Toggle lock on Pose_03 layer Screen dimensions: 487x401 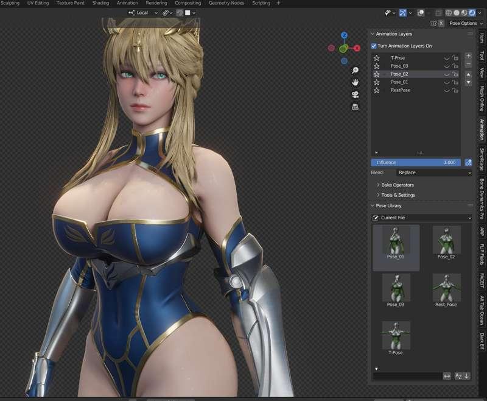click(x=455, y=66)
